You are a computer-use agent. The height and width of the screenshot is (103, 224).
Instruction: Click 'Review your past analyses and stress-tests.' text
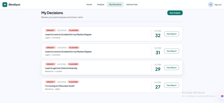point(62,17)
